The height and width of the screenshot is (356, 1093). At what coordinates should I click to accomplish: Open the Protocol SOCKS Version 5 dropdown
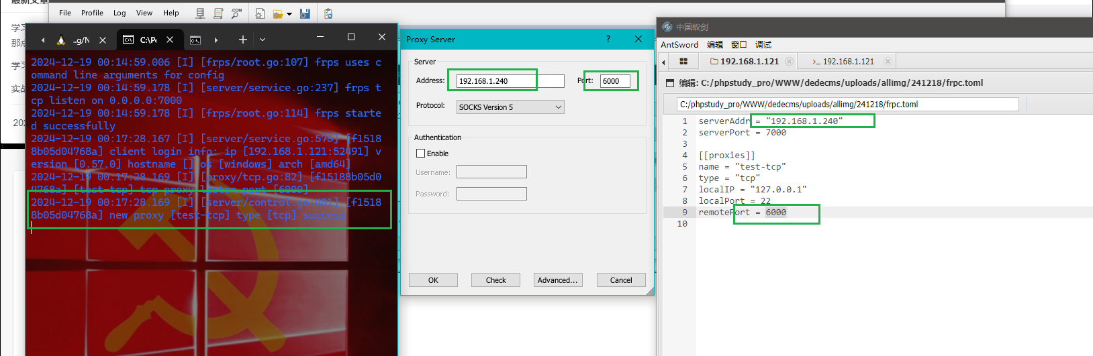[510, 107]
